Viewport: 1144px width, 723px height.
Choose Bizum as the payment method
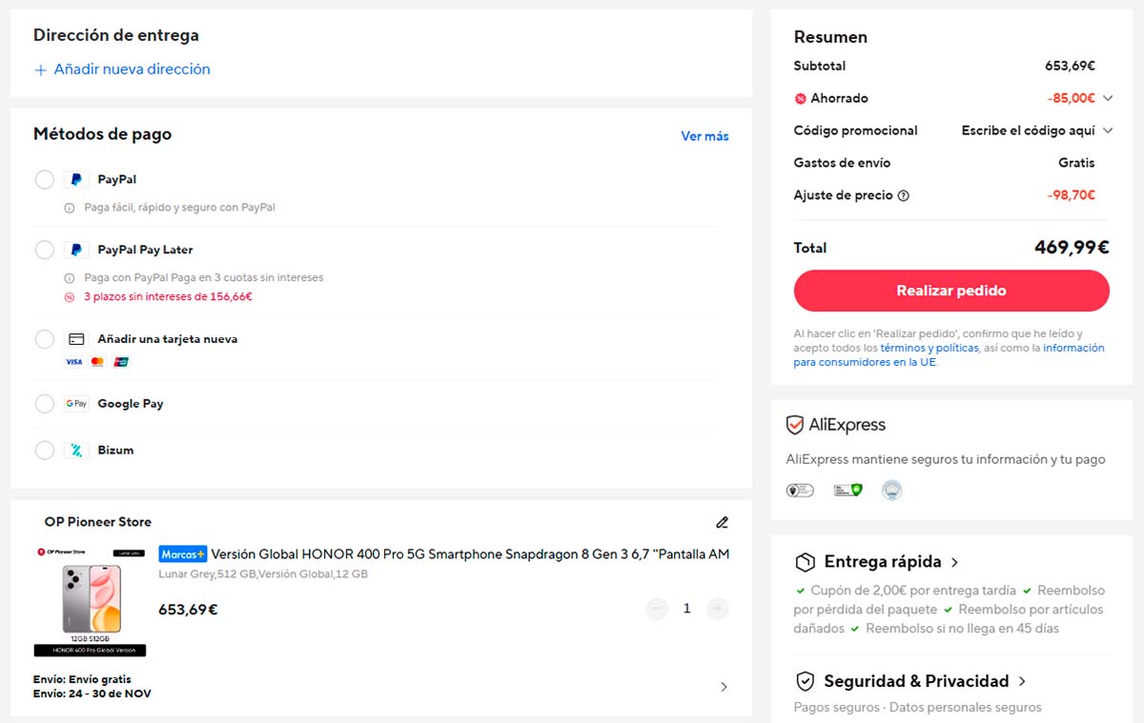click(45, 450)
